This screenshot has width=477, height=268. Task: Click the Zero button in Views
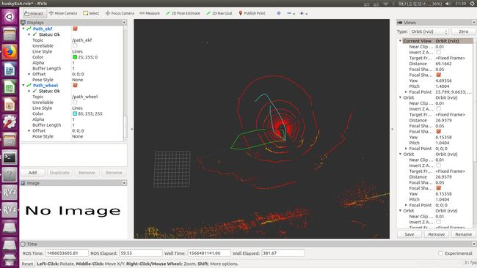pos(463,31)
